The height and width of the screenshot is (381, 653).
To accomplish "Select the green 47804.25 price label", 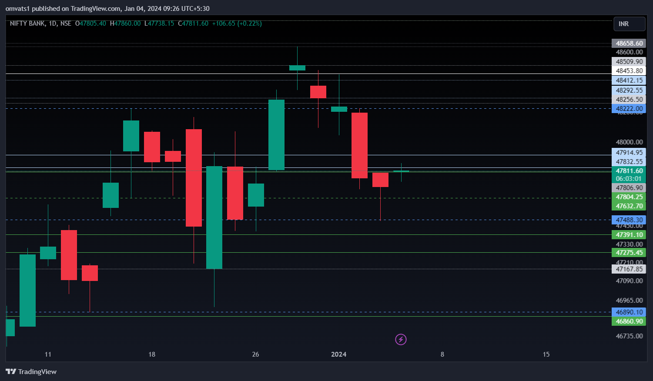I will tap(629, 197).
